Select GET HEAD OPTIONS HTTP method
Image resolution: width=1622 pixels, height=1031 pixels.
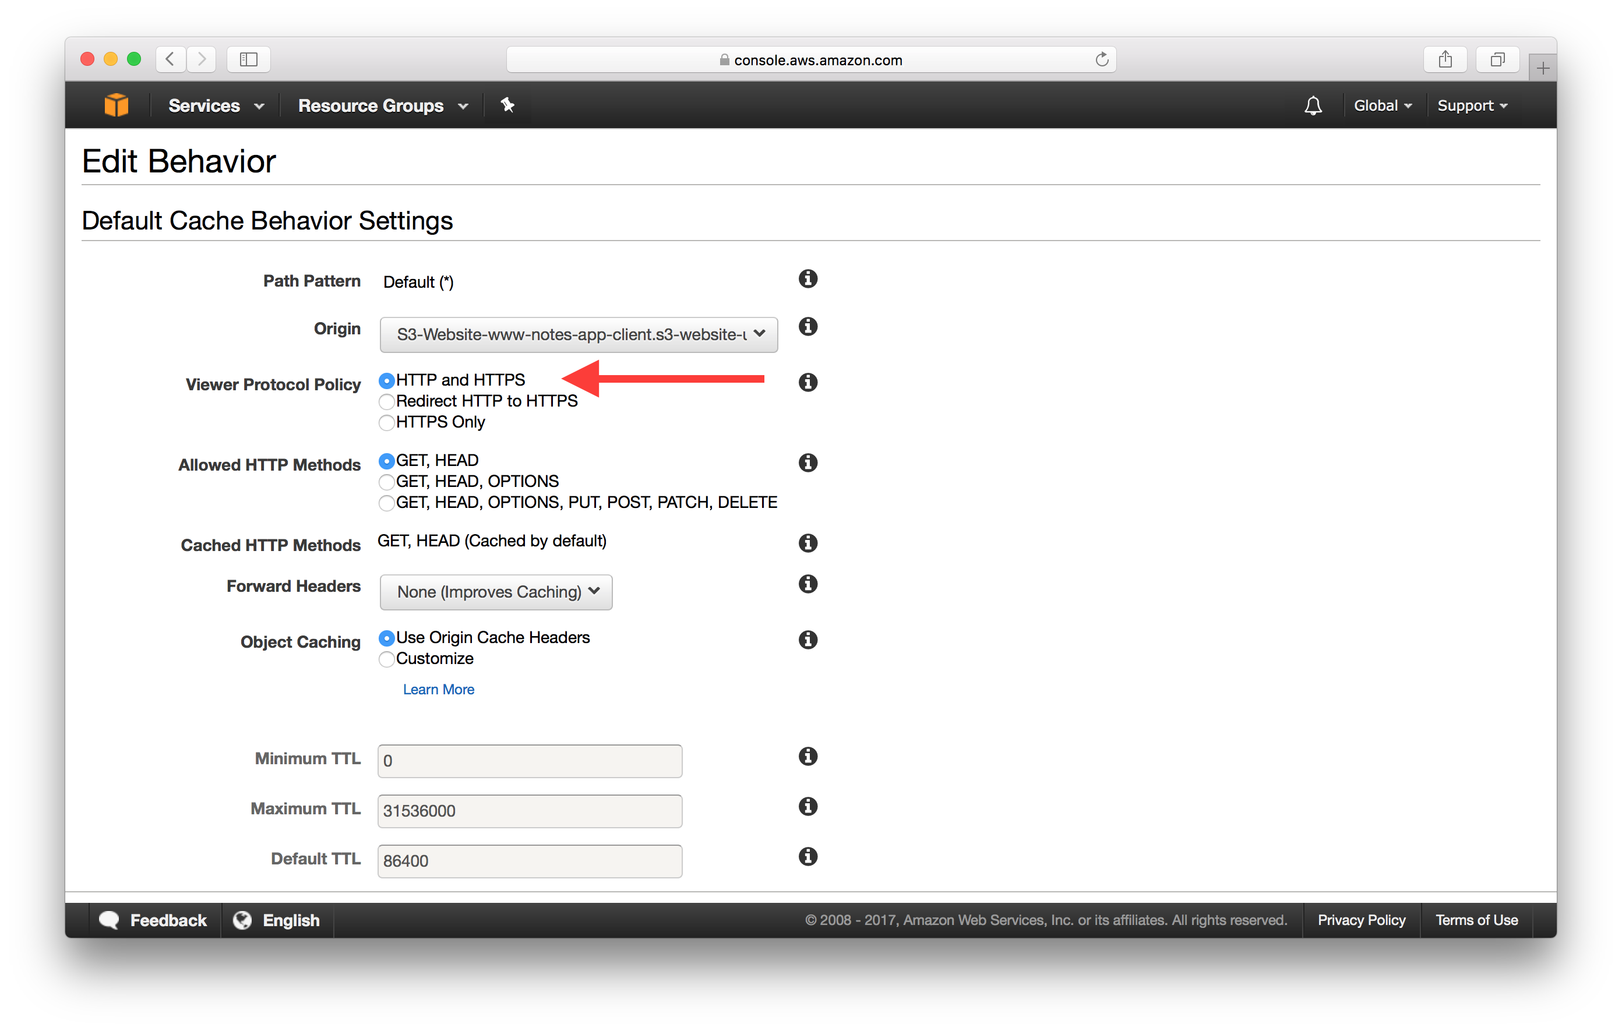386,481
